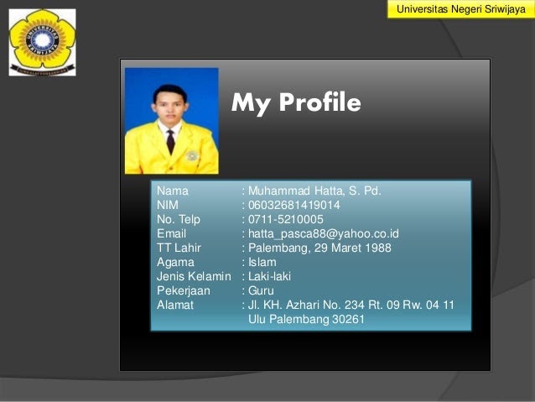Click the address line Jl. KH. Azhari
The width and height of the screenshot is (535, 402).
(351, 305)
